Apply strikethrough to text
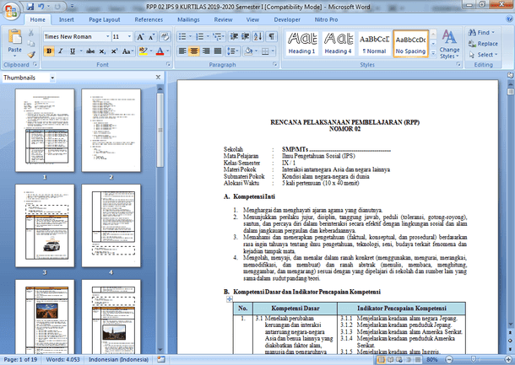 [90, 51]
